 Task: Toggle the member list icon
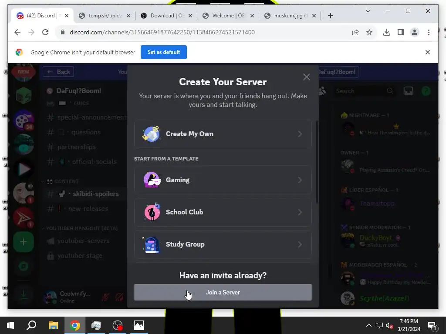tap(323, 91)
